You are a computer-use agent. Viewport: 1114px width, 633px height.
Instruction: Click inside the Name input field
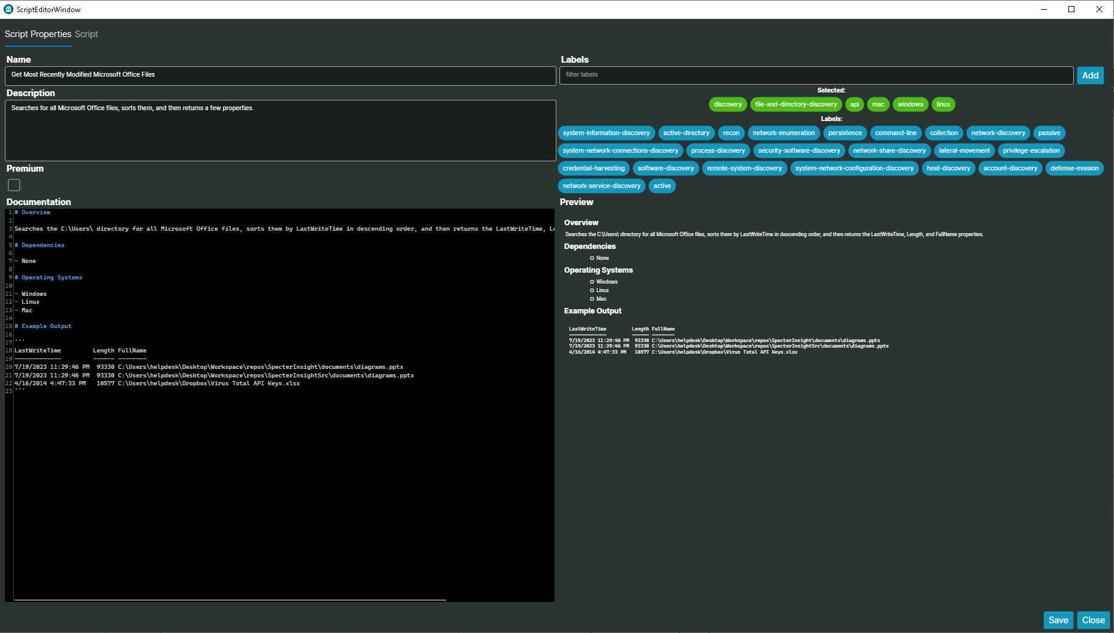[x=280, y=75]
